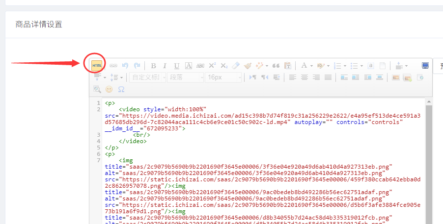Screen dimensions: 443x224
Task: Align text left
Action: [292, 77]
